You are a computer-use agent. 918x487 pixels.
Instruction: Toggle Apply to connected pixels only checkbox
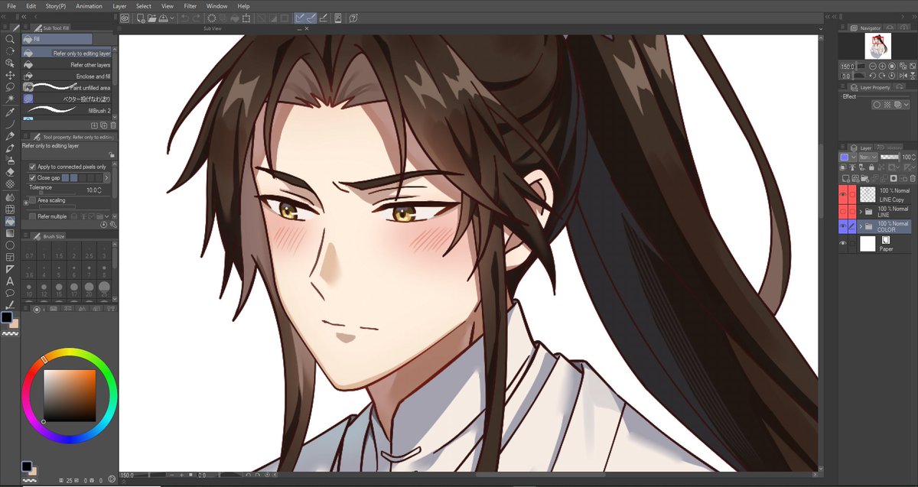(x=32, y=167)
